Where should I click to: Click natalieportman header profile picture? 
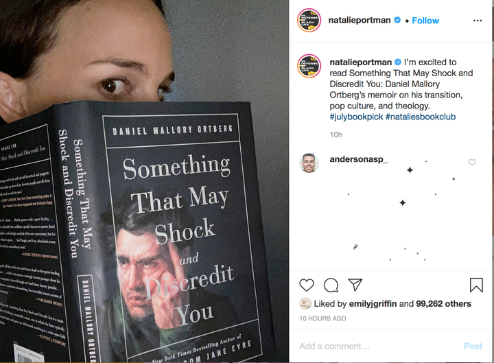point(309,21)
